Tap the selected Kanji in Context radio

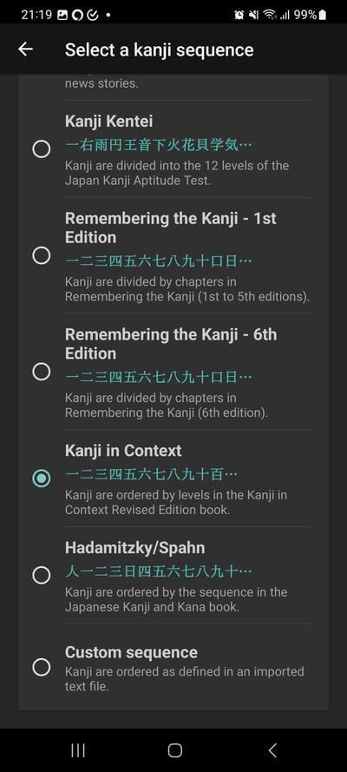pos(42,478)
